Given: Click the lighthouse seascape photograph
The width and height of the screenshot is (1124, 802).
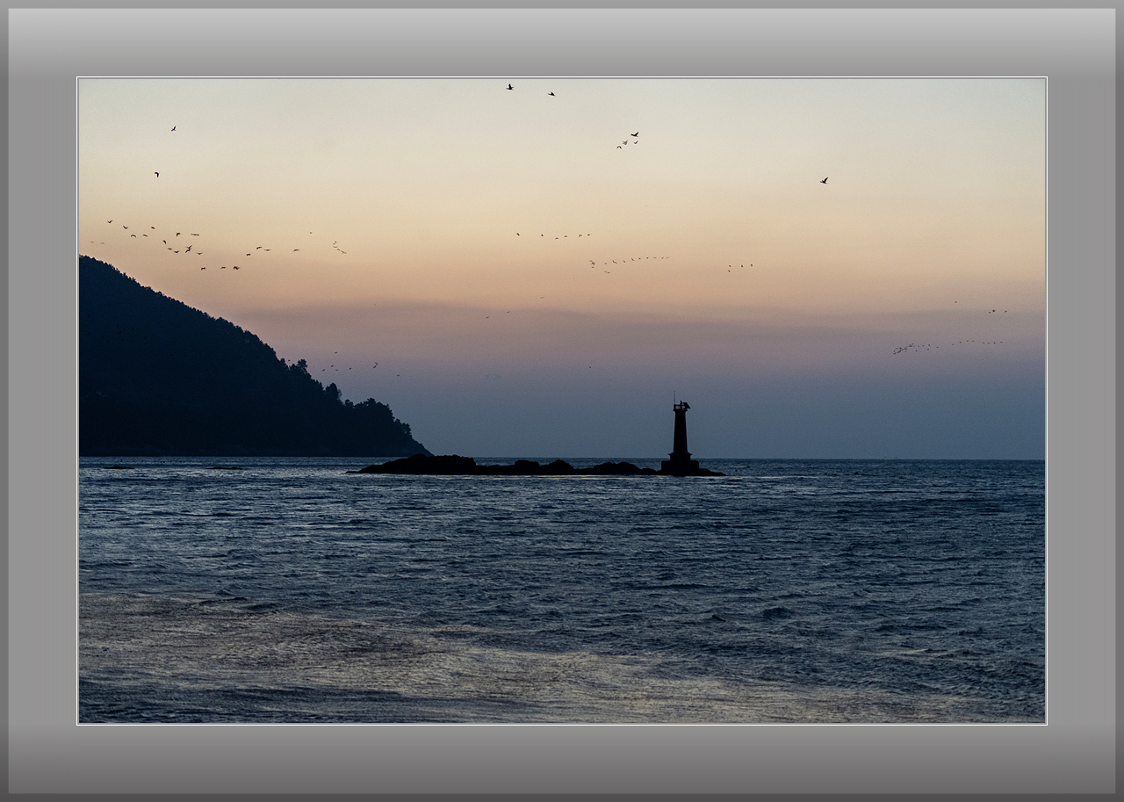Looking at the screenshot, I should click(562, 401).
